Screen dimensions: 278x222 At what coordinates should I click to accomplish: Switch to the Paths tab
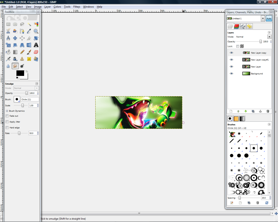243,27
